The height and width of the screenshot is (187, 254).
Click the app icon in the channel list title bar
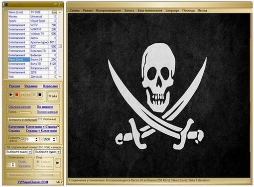tap(6, 4)
